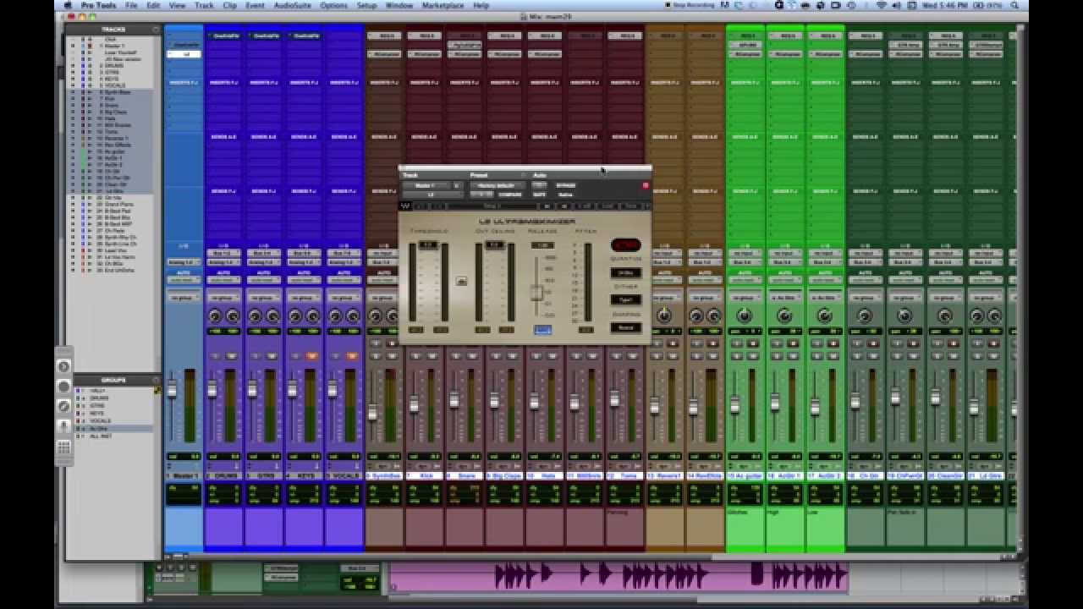The image size is (1083, 609).
Task: Open the GROUPS list popup menu icon
Action: (155, 380)
